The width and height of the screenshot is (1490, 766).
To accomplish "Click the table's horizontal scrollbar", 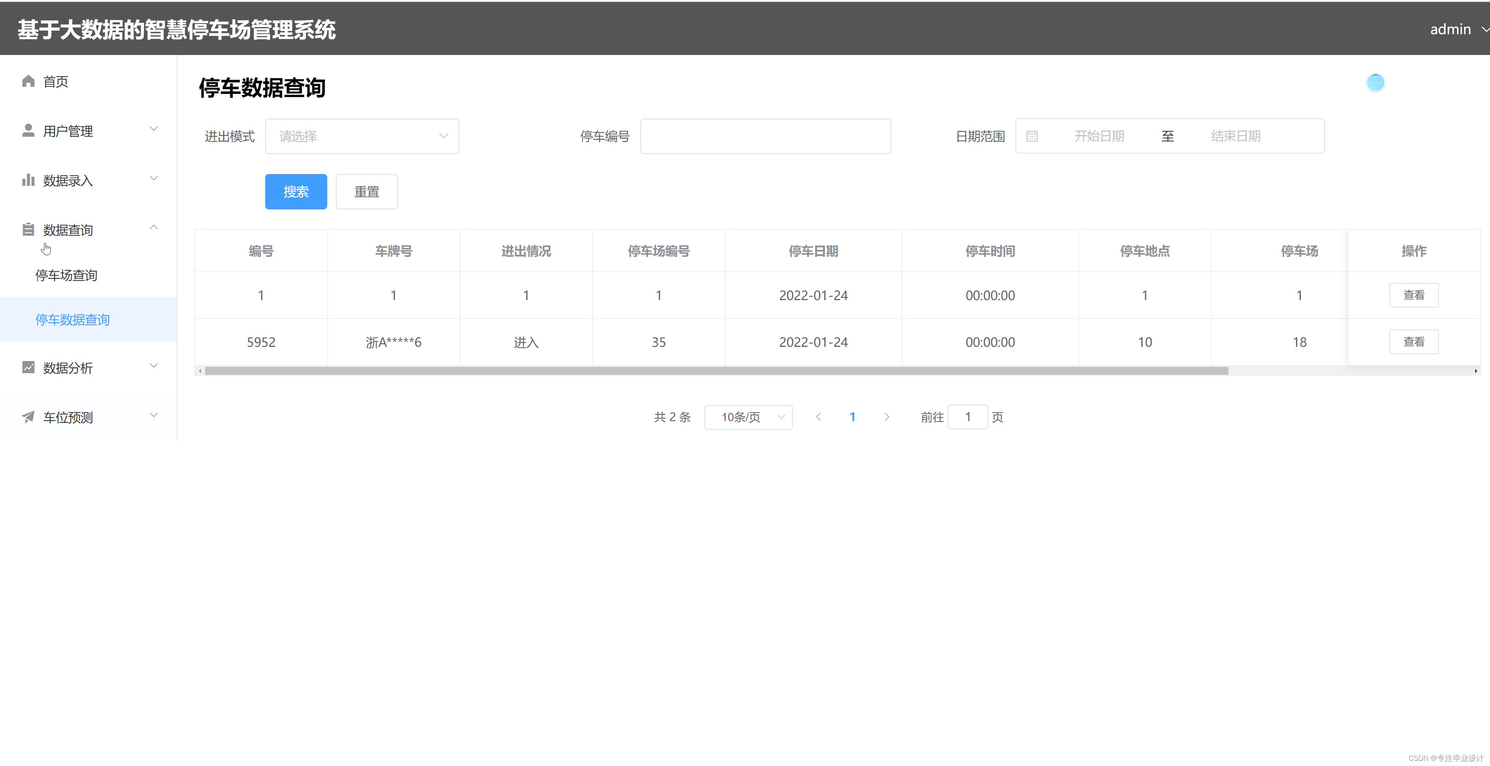I will pyautogui.click(x=716, y=371).
